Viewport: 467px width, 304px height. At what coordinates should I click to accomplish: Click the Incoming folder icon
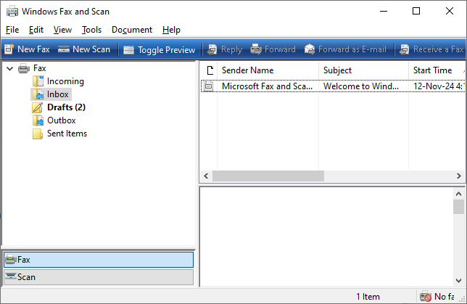38,81
